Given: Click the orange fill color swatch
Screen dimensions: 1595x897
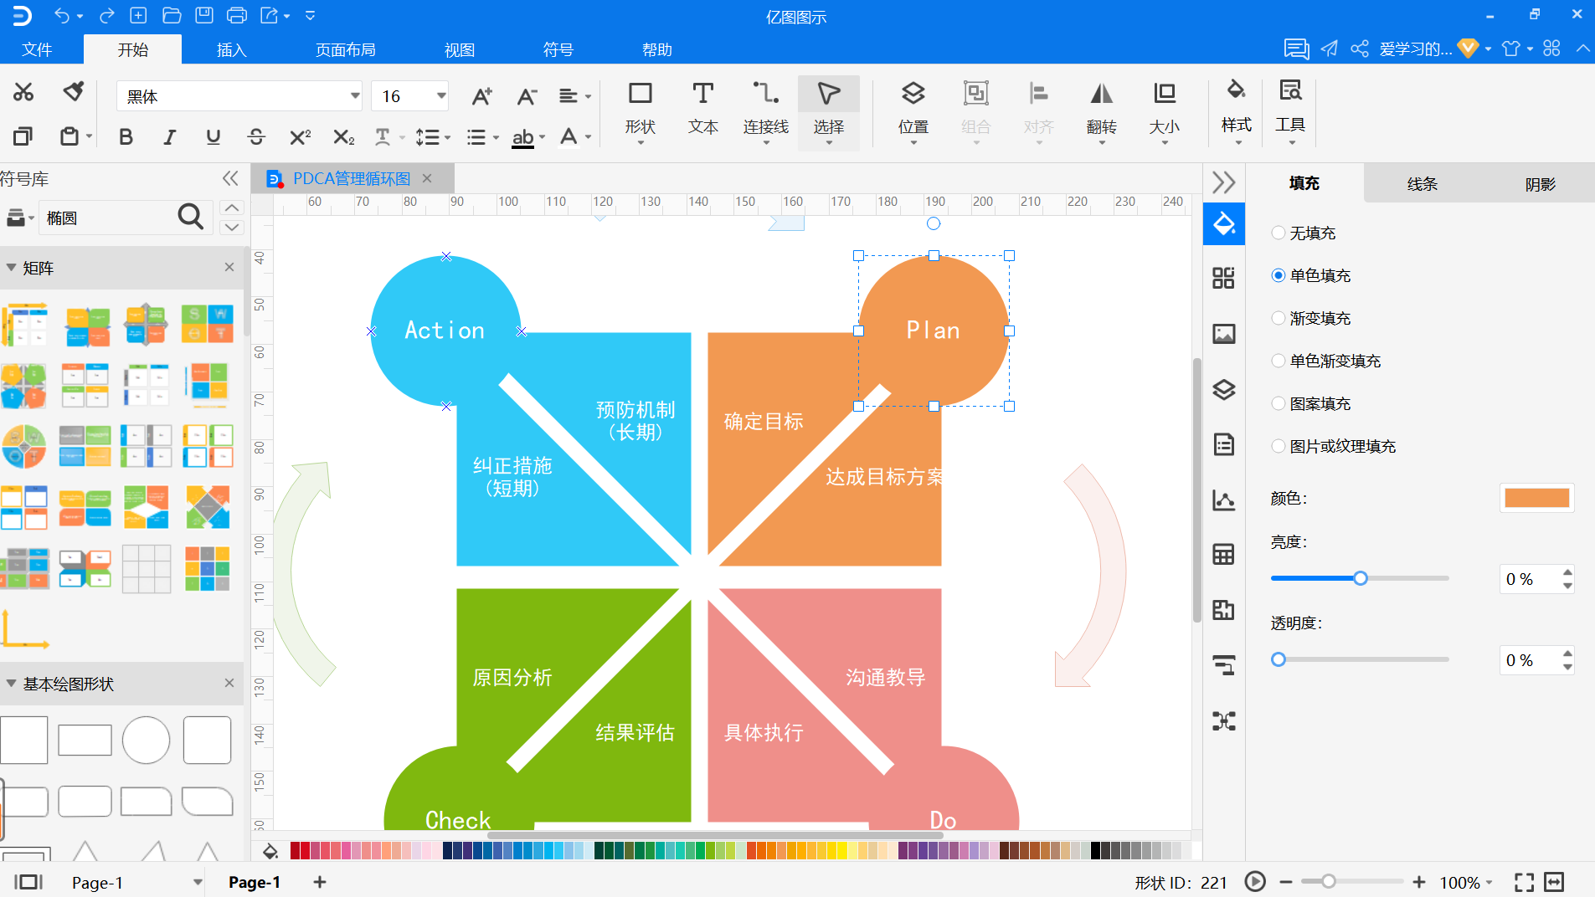Looking at the screenshot, I should pos(1536,498).
